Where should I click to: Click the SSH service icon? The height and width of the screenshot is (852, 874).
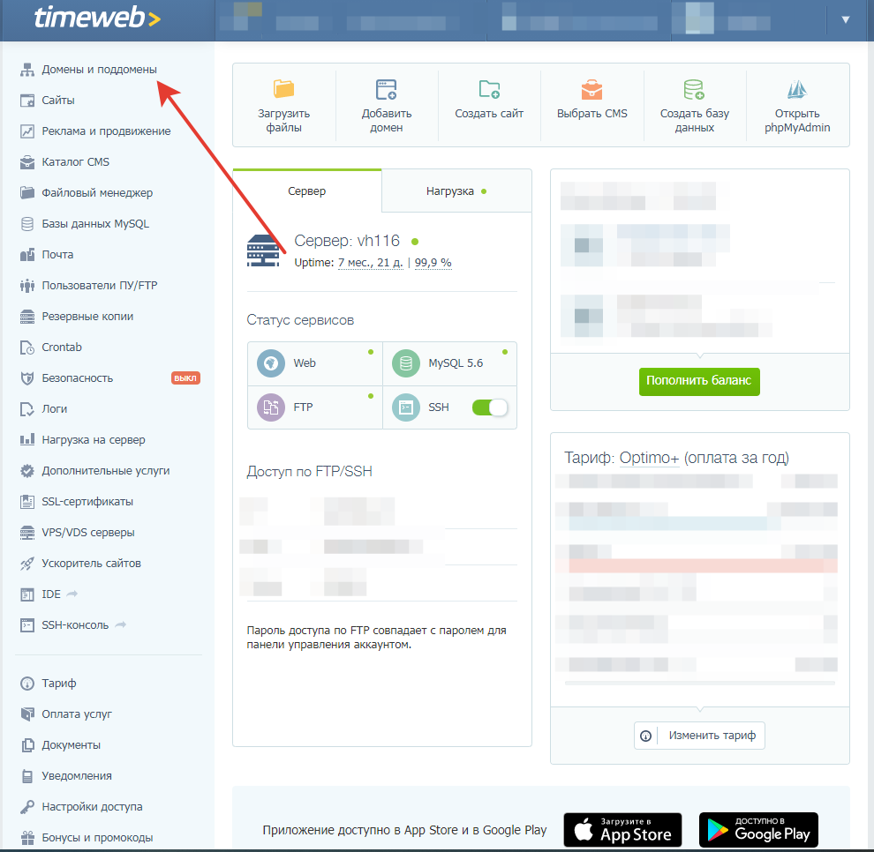(x=406, y=407)
